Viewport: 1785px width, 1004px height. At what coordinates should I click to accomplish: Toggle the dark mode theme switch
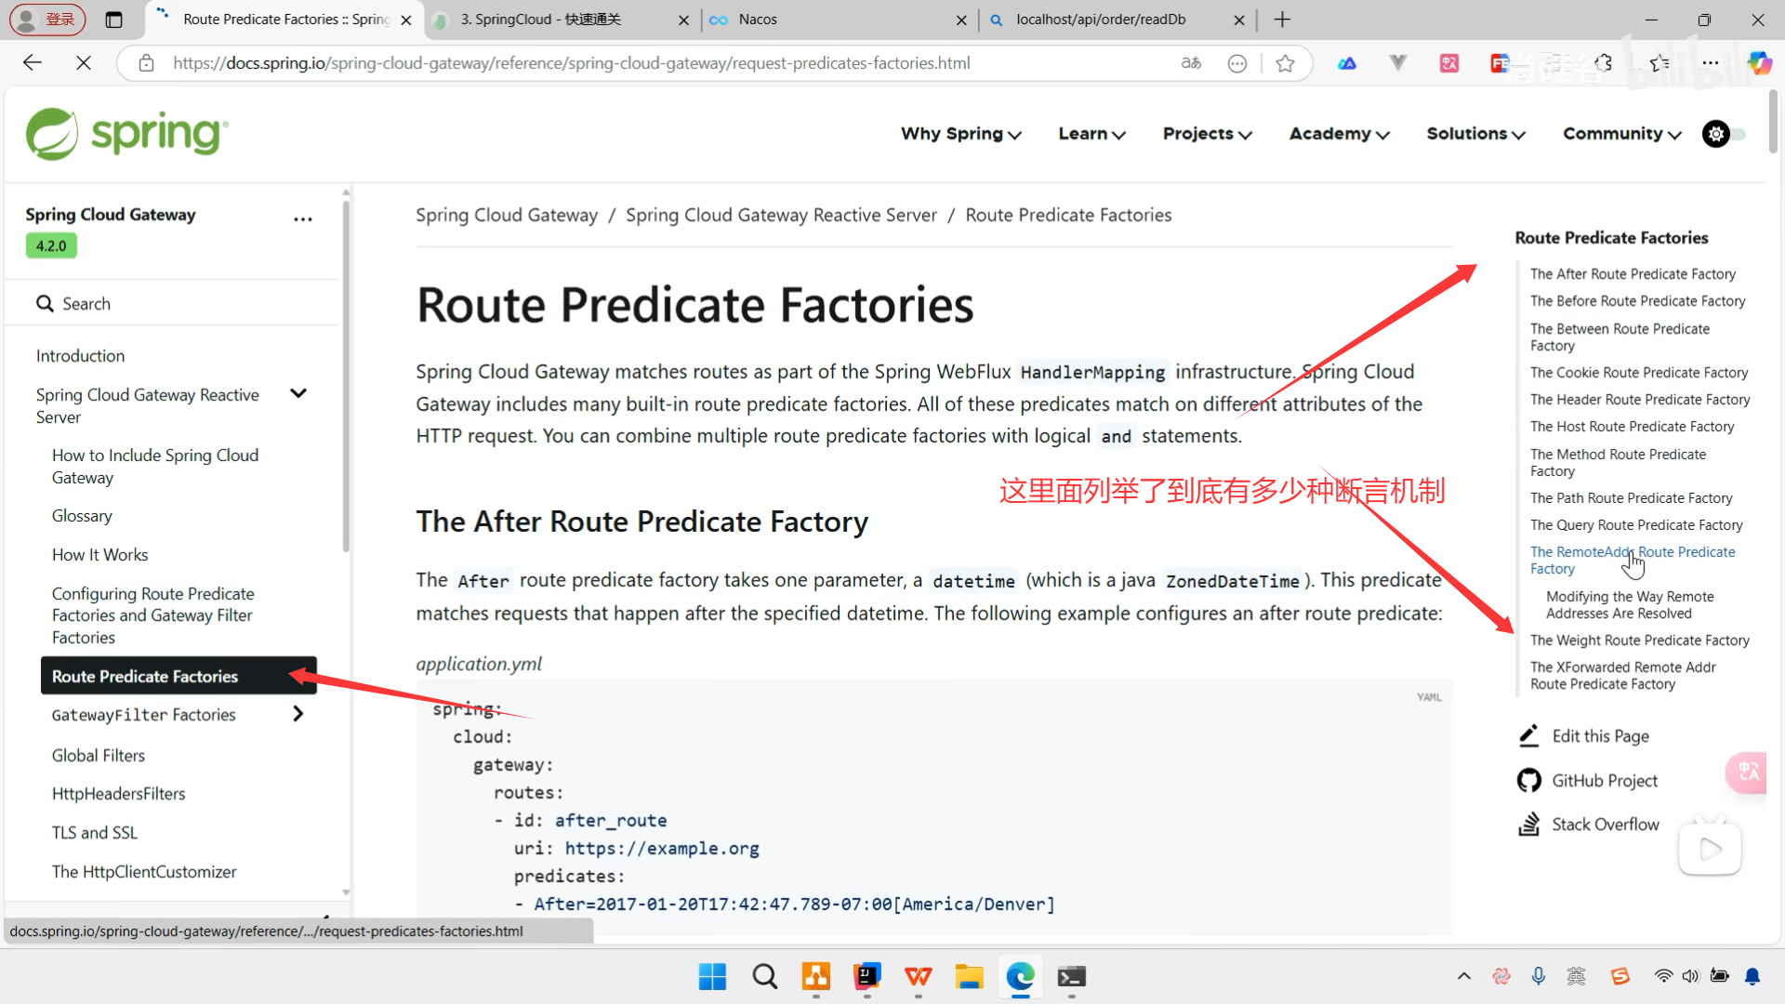coord(1724,134)
